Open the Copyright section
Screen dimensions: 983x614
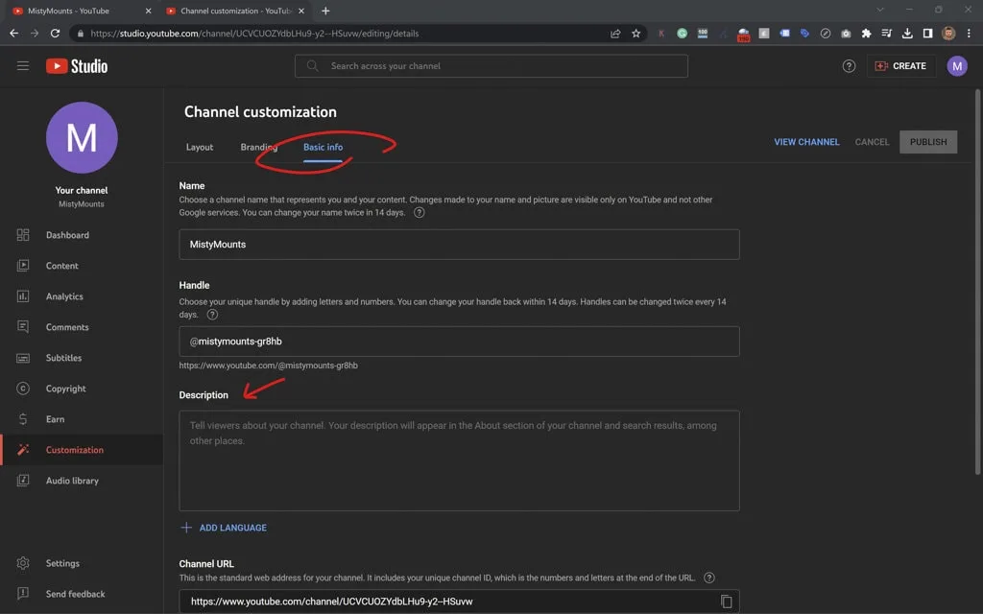(65, 388)
